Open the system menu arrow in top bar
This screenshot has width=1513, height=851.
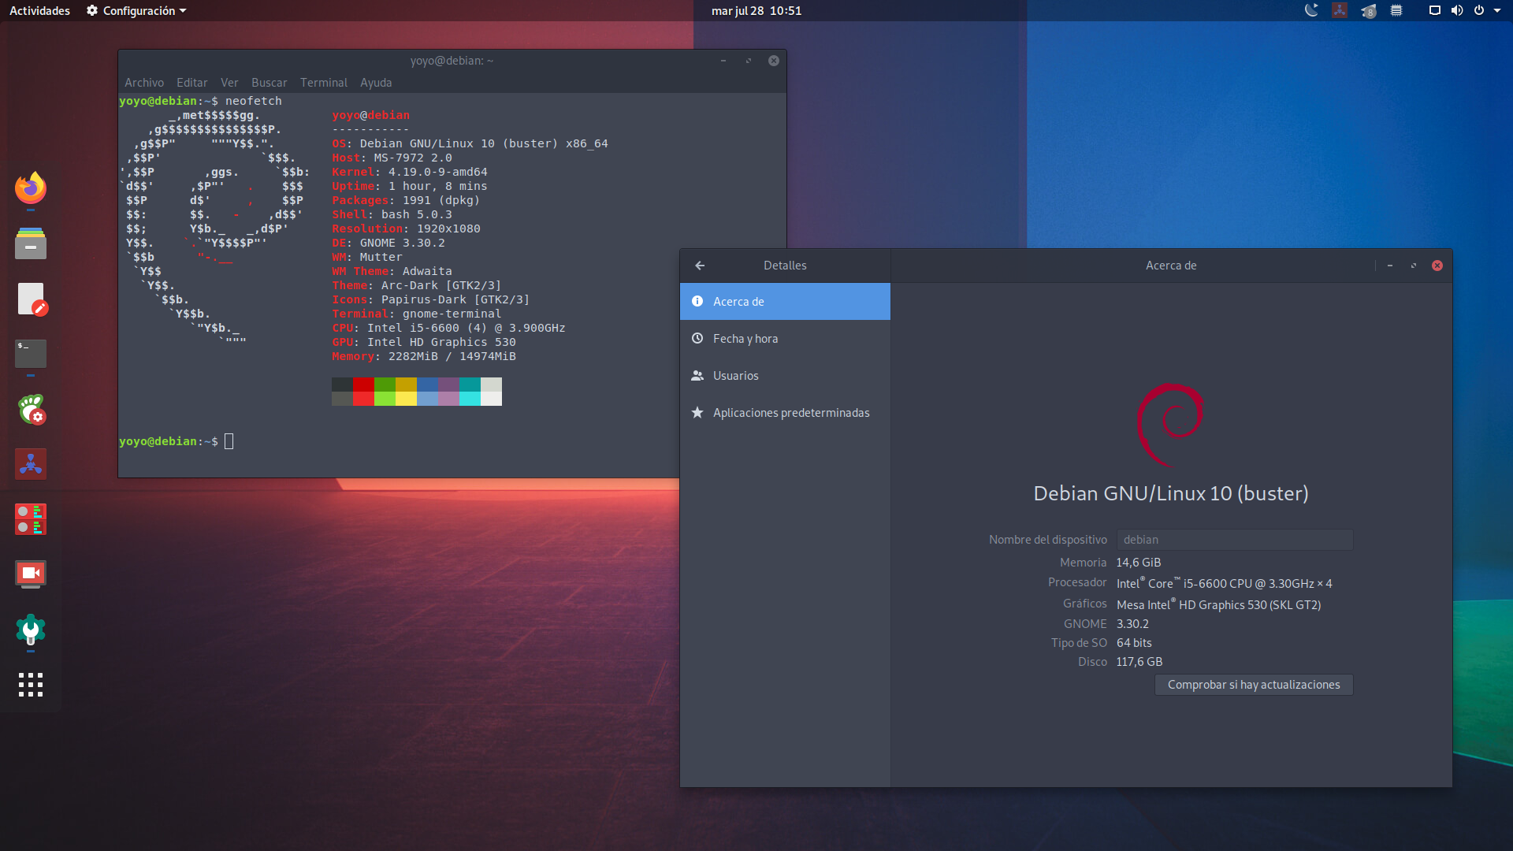1497,10
